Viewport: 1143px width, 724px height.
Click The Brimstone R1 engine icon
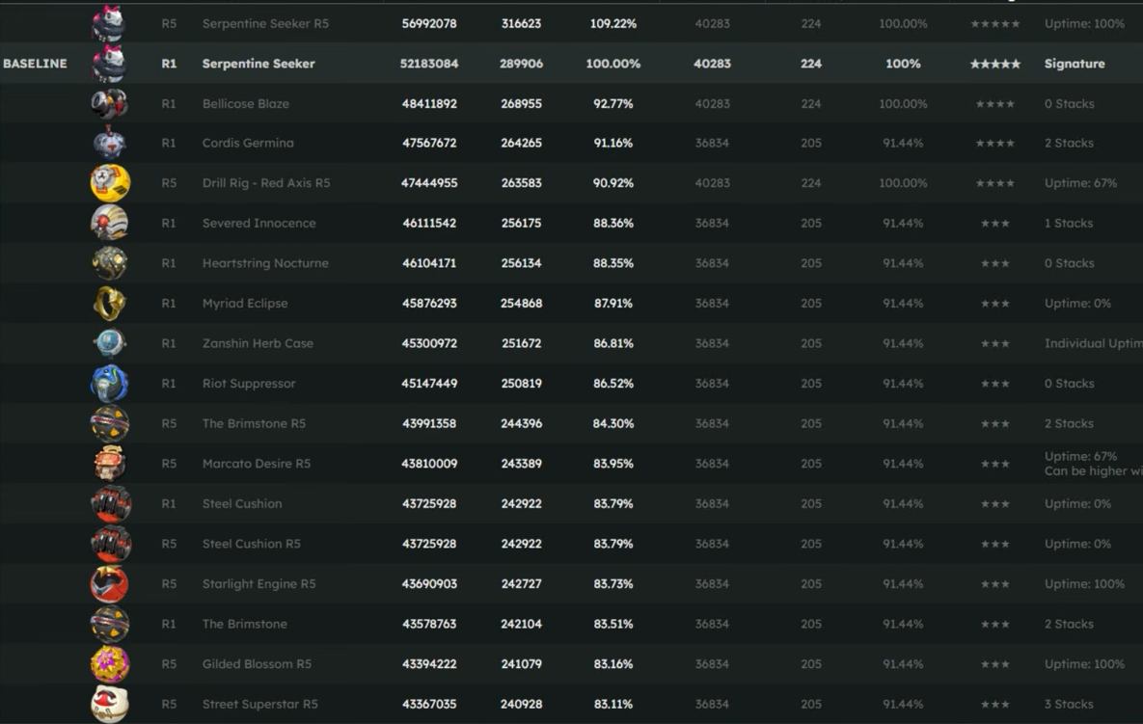[x=109, y=624]
